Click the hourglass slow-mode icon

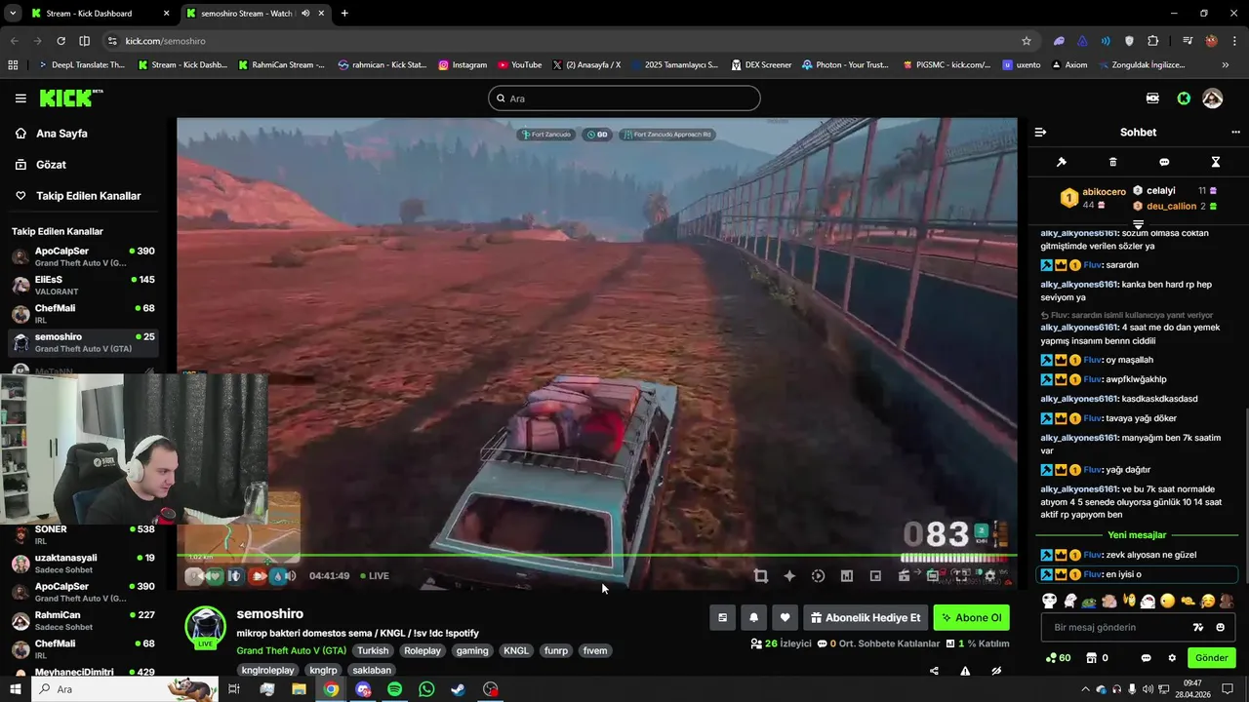[1216, 162]
